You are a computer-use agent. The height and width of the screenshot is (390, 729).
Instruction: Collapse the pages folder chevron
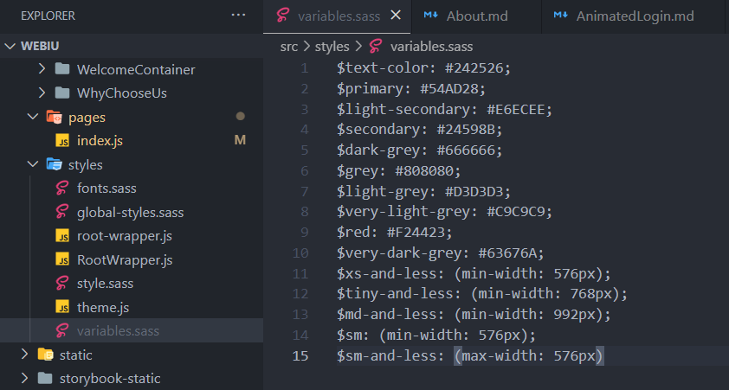[33, 117]
